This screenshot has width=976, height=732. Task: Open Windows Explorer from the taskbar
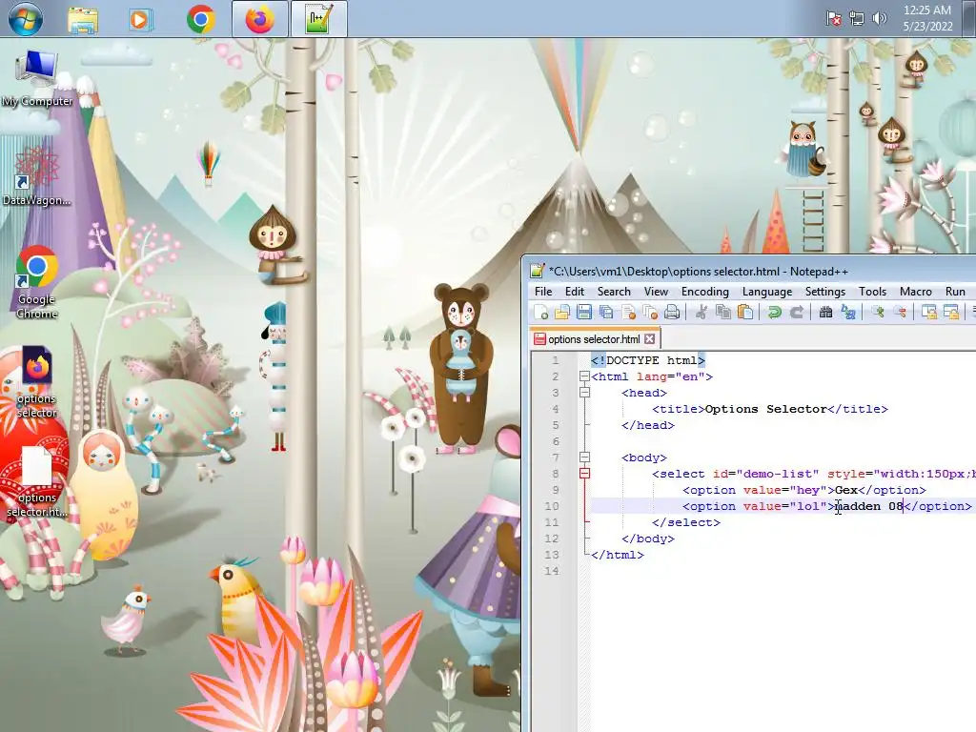[x=83, y=20]
